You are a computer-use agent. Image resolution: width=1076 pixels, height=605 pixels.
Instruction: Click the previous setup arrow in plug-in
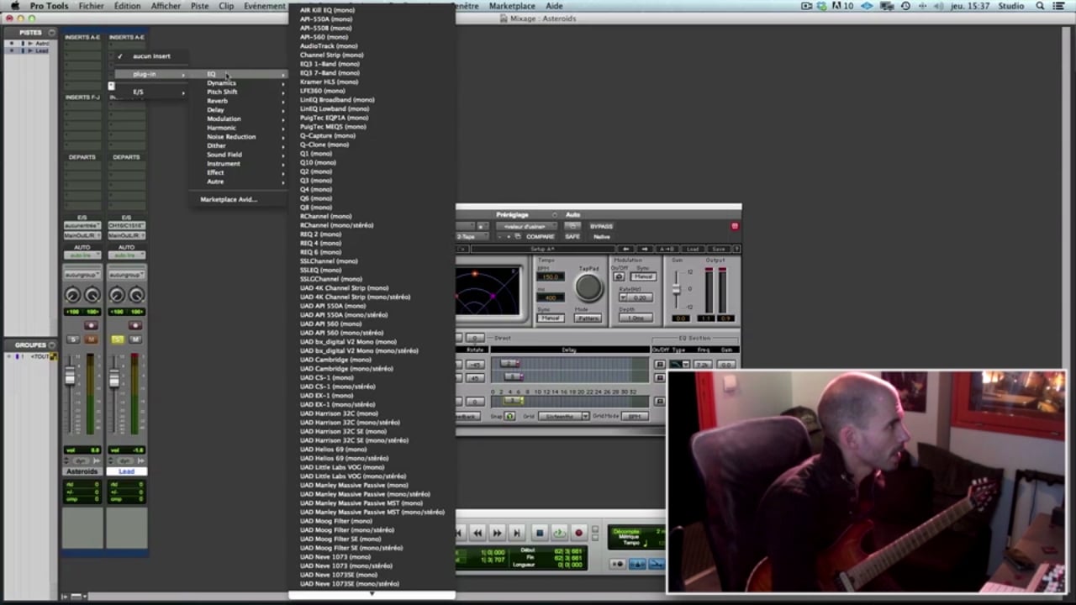(625, 249)
